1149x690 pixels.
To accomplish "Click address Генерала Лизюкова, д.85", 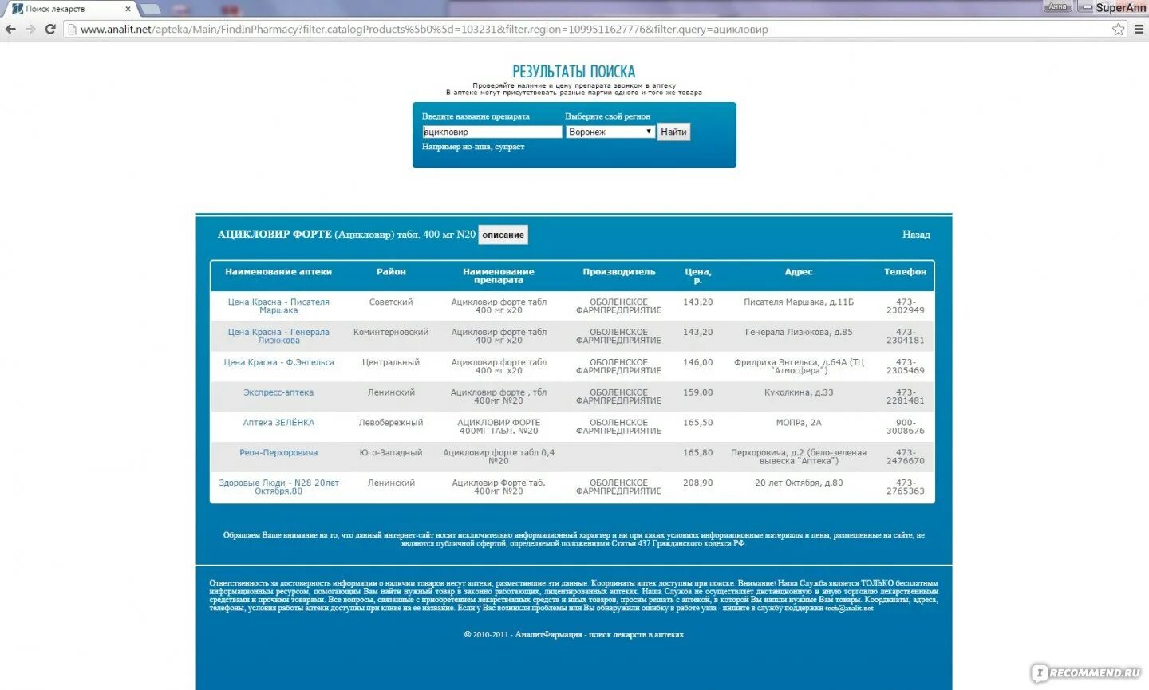I will (x=799, y=333).
